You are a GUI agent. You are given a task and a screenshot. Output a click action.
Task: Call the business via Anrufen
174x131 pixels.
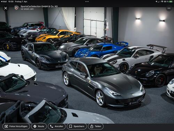click(57, 126)
